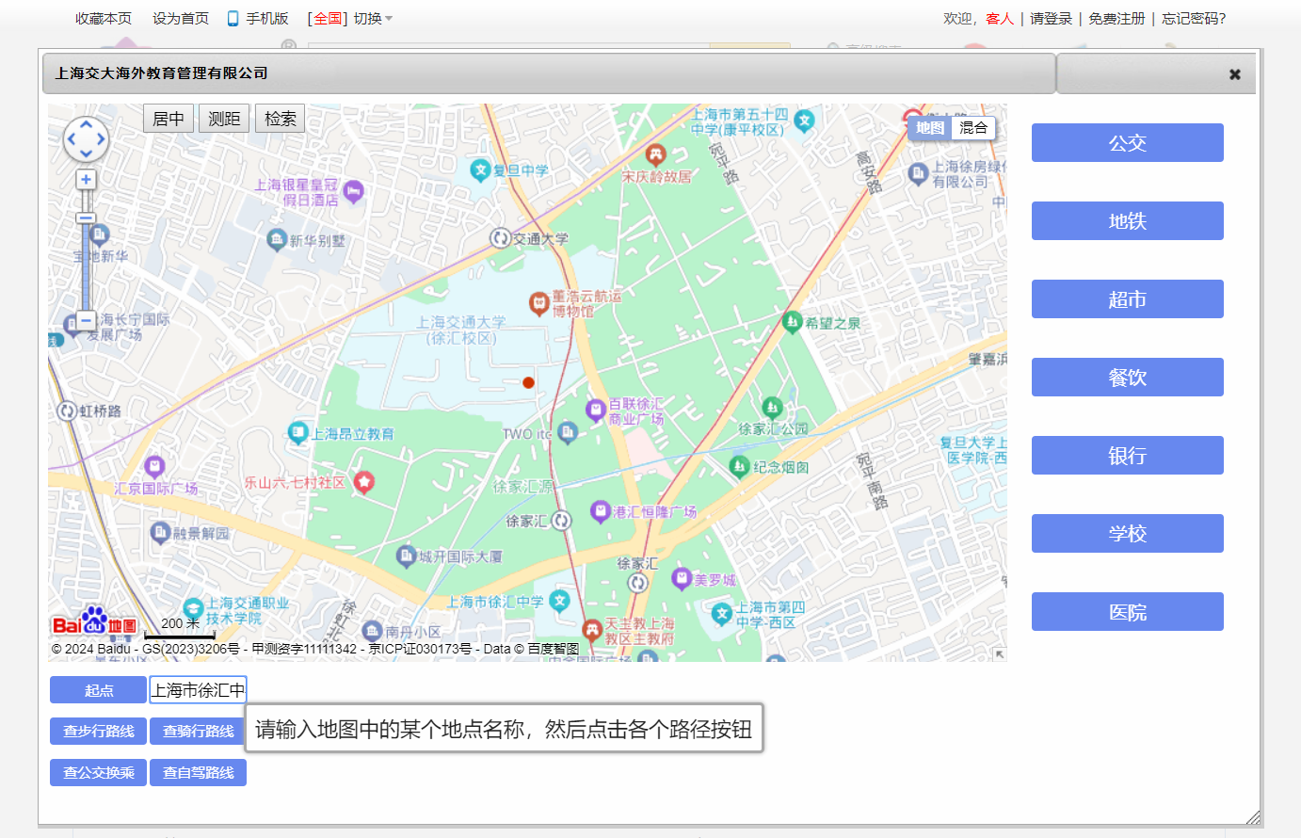This screenshot has height=838, width=1301.
Task: Click the 港汇恒隆广场 shopping icon
Action: click(600, 511)
